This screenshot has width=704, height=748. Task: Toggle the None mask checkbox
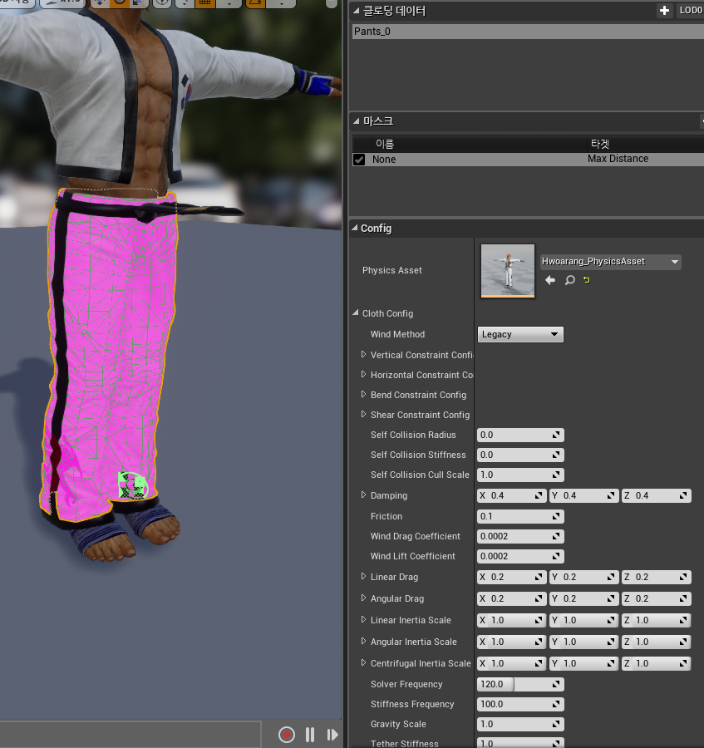point(359,160)
